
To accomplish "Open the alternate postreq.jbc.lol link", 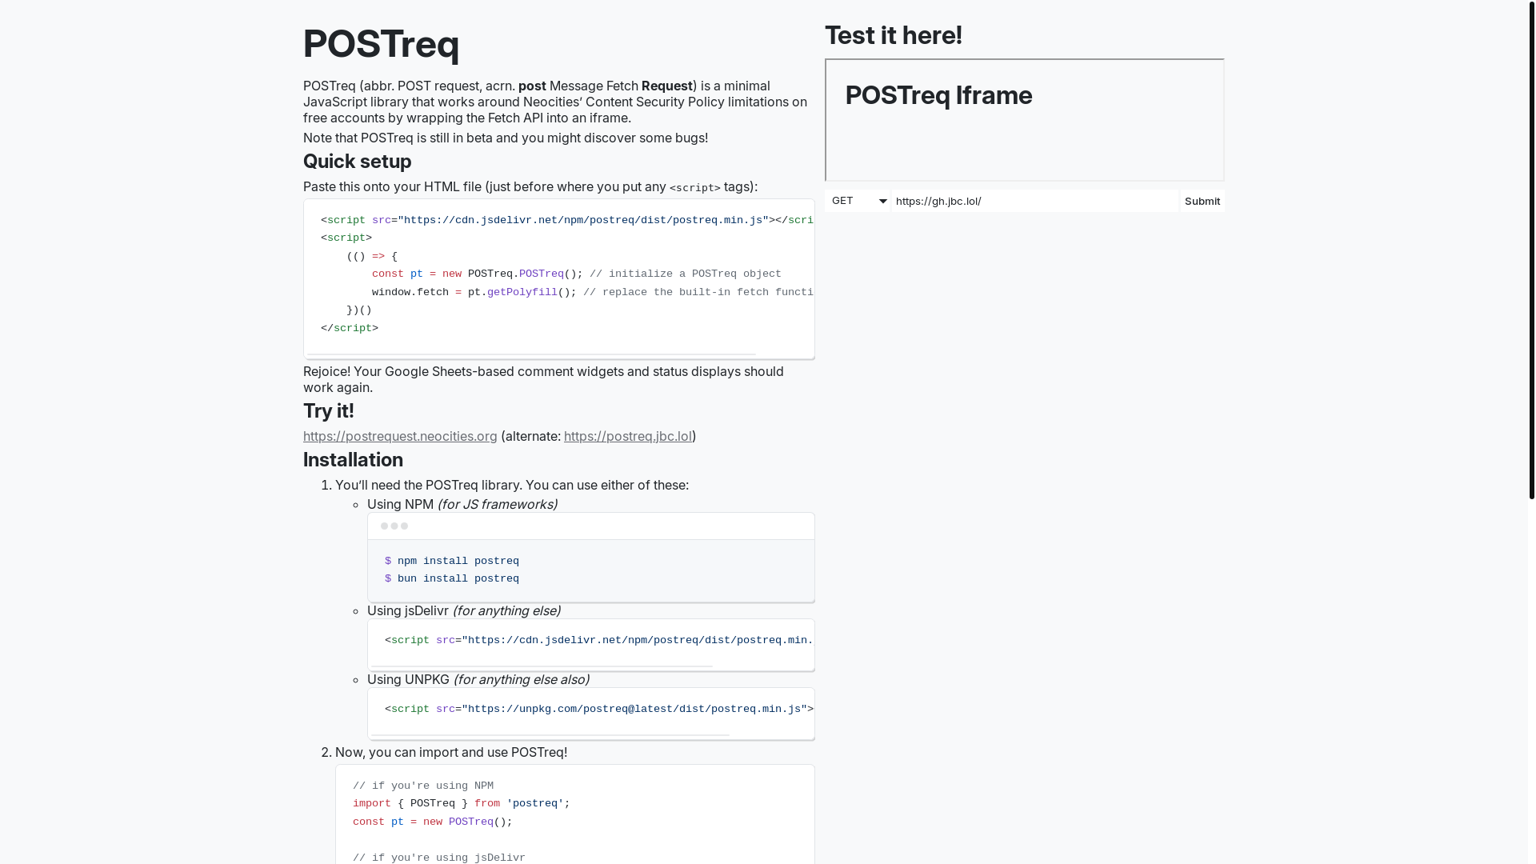I will point(628,436).
